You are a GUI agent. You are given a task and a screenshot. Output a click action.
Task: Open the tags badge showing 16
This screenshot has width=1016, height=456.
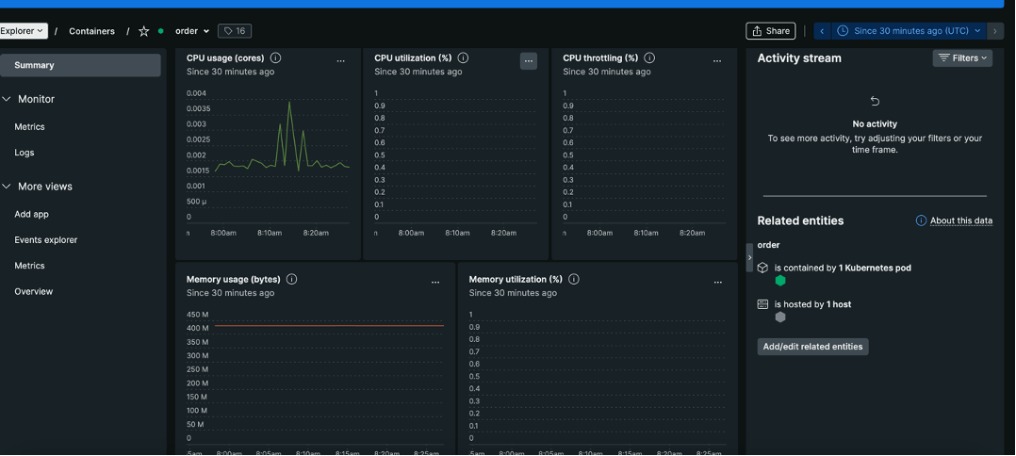[235, 31]
